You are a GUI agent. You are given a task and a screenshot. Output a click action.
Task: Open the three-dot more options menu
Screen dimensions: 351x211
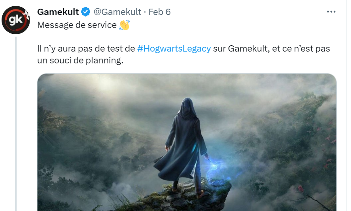click(331, 12)
